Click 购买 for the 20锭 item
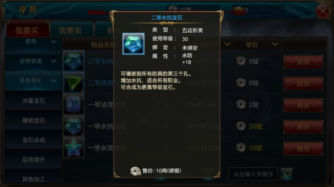 pos(303,127)
